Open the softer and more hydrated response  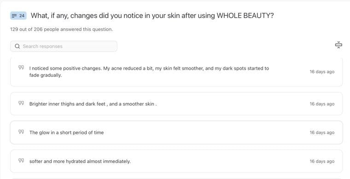pyautogui.click(x=176, y=161)
